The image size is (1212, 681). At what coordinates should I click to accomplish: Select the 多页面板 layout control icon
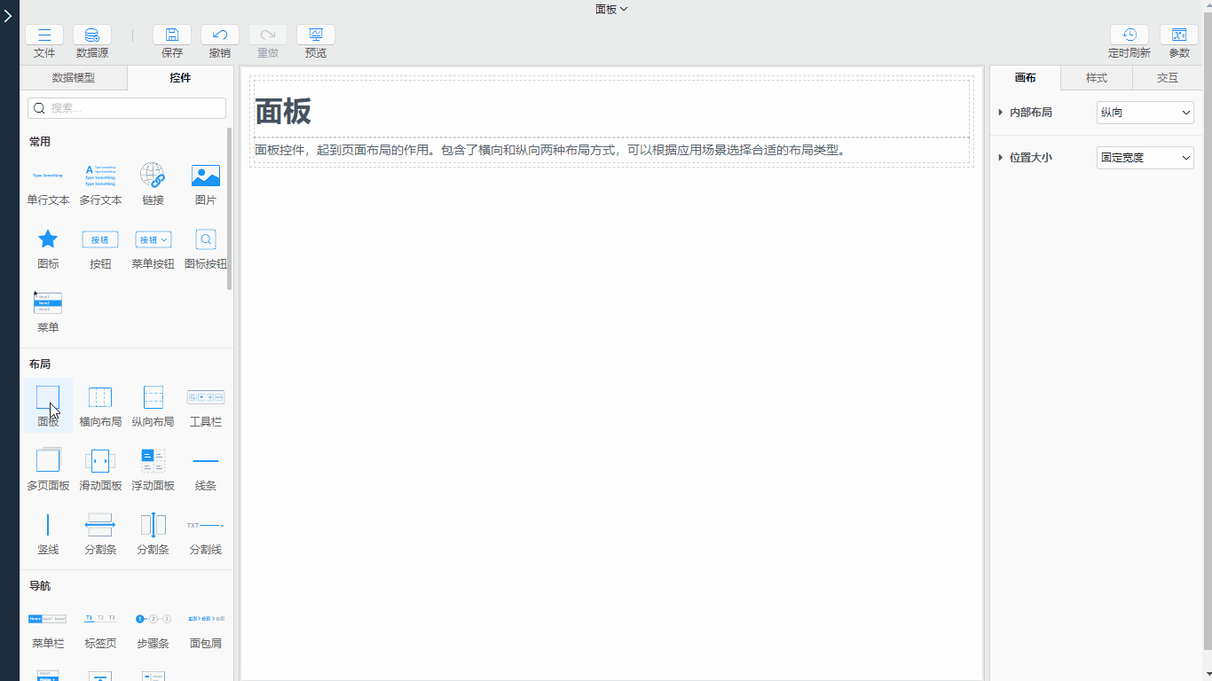point(48,460)
